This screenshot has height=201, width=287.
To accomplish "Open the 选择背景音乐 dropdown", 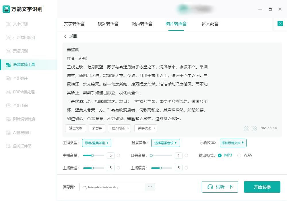I will tap(166, 143).
